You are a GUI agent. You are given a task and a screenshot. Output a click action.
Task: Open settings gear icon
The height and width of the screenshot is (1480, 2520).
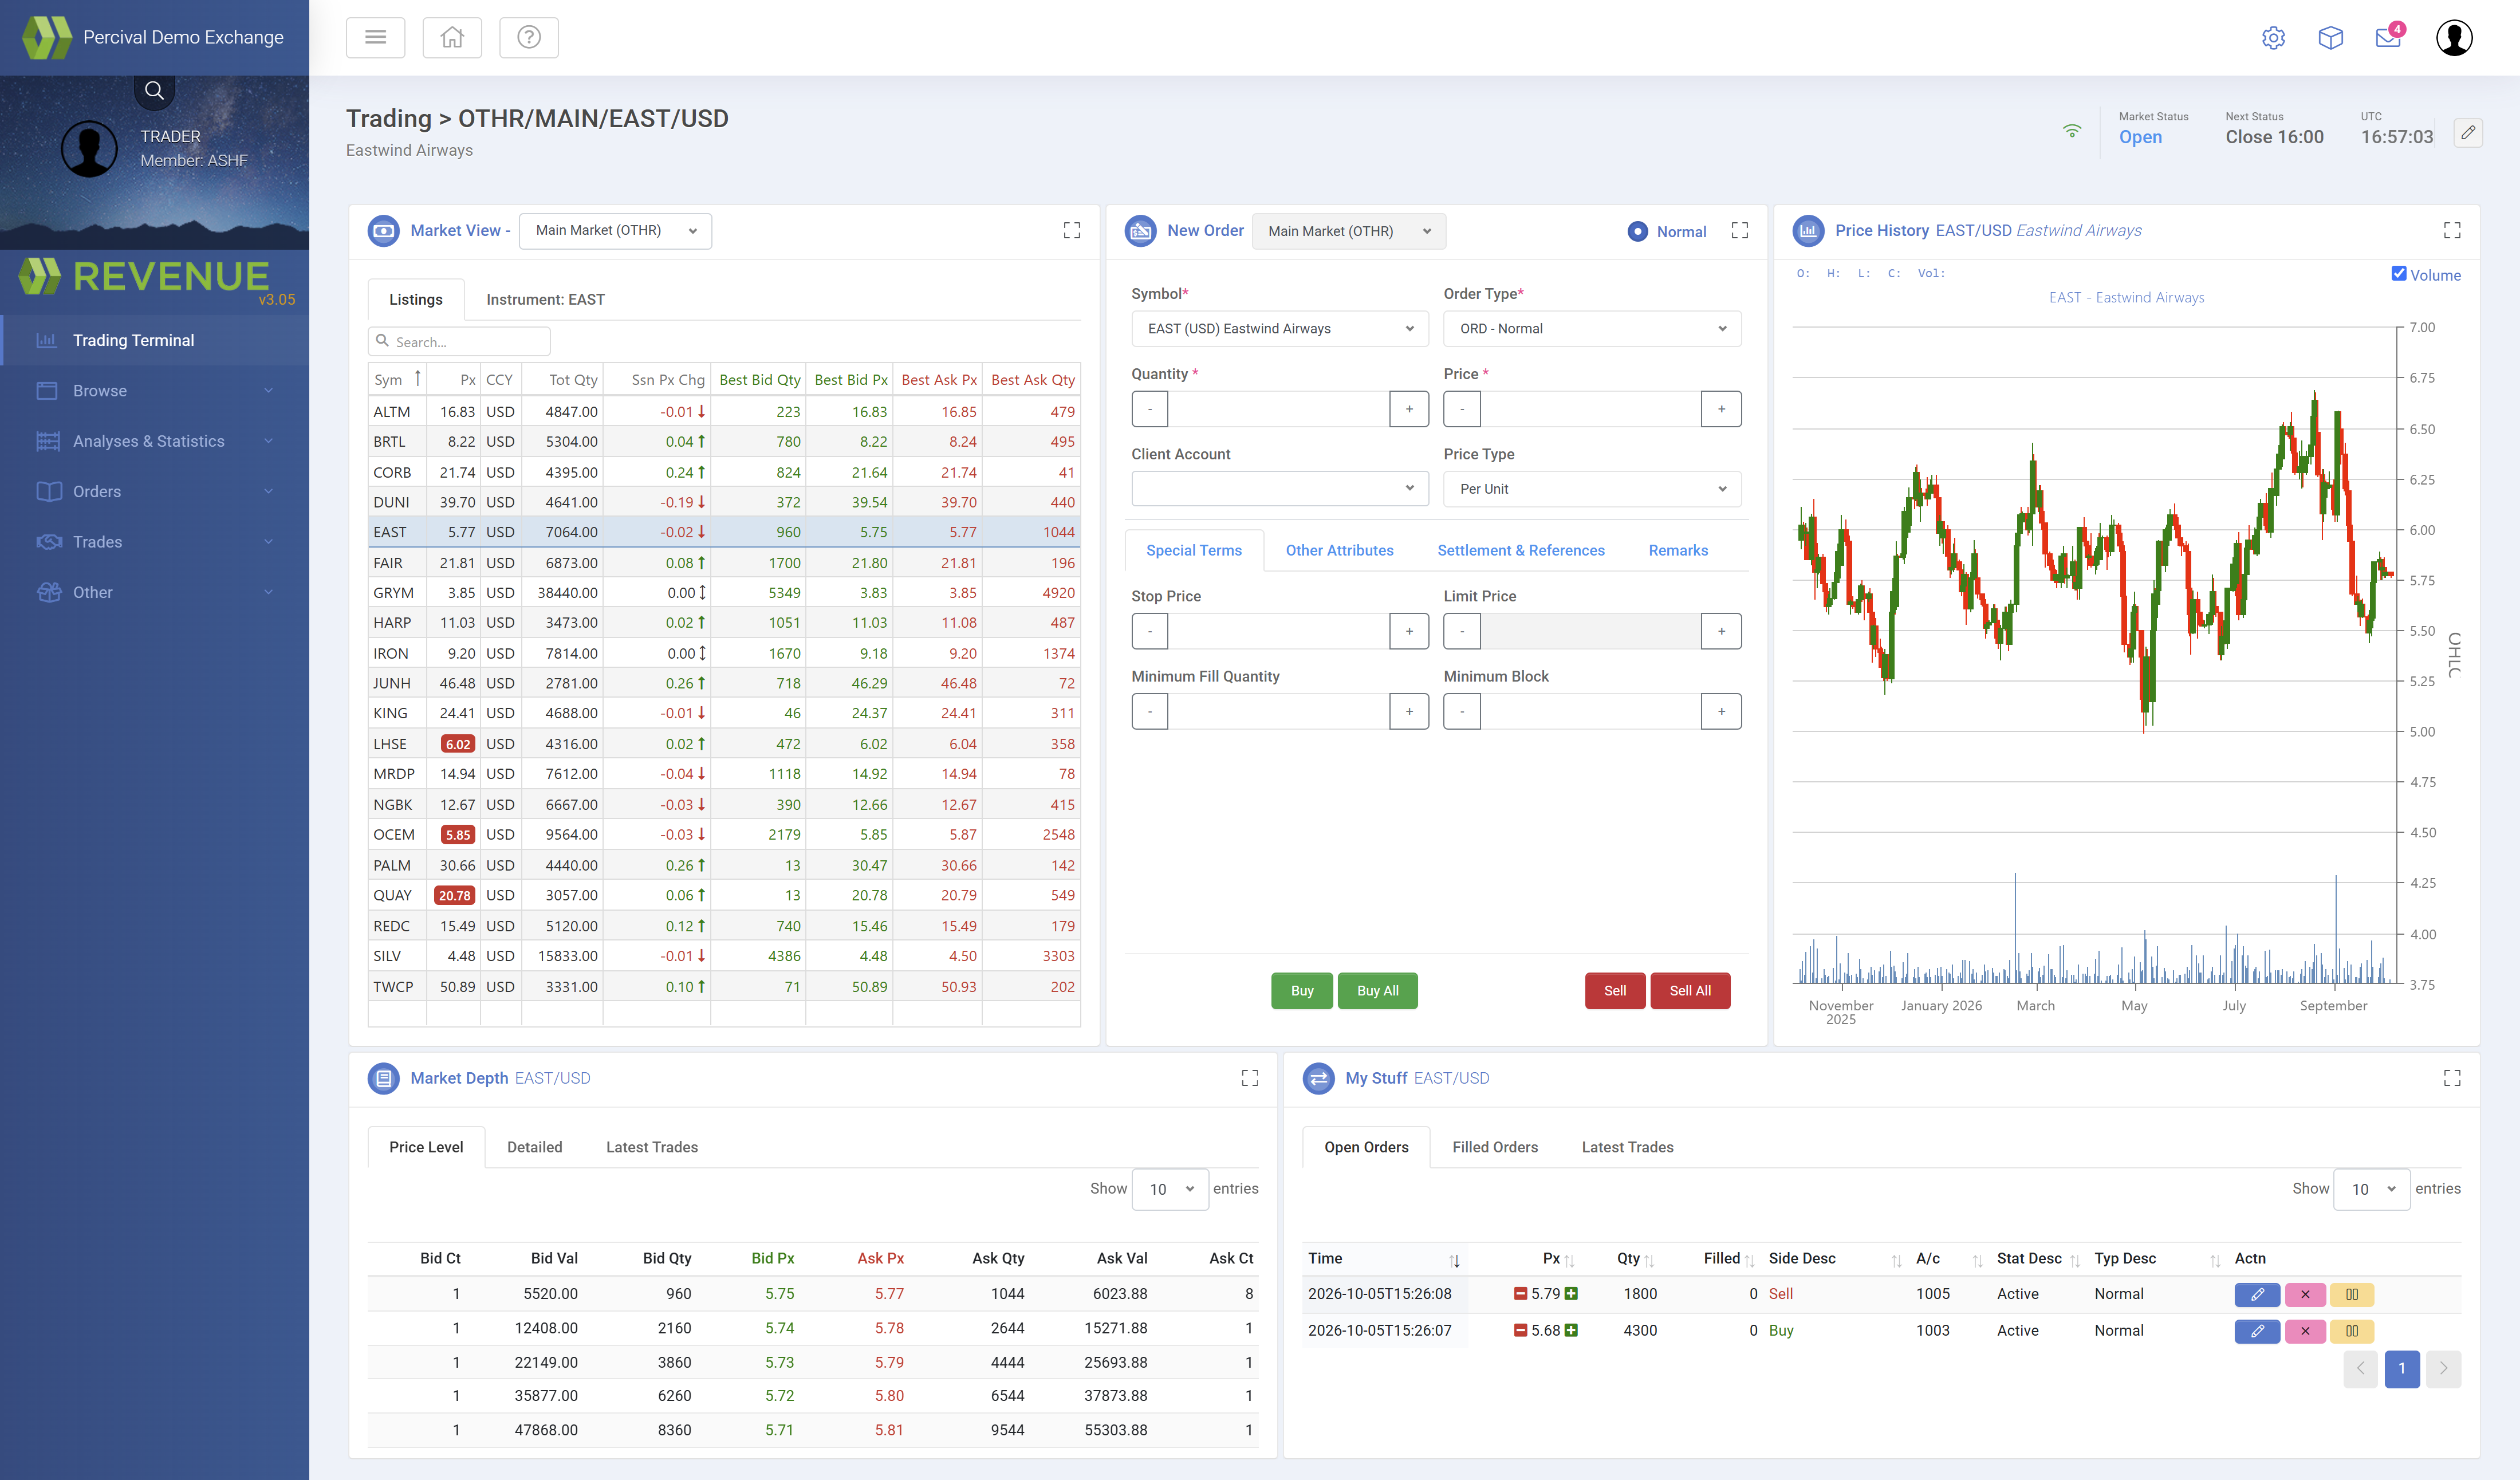coord(2273,38)
